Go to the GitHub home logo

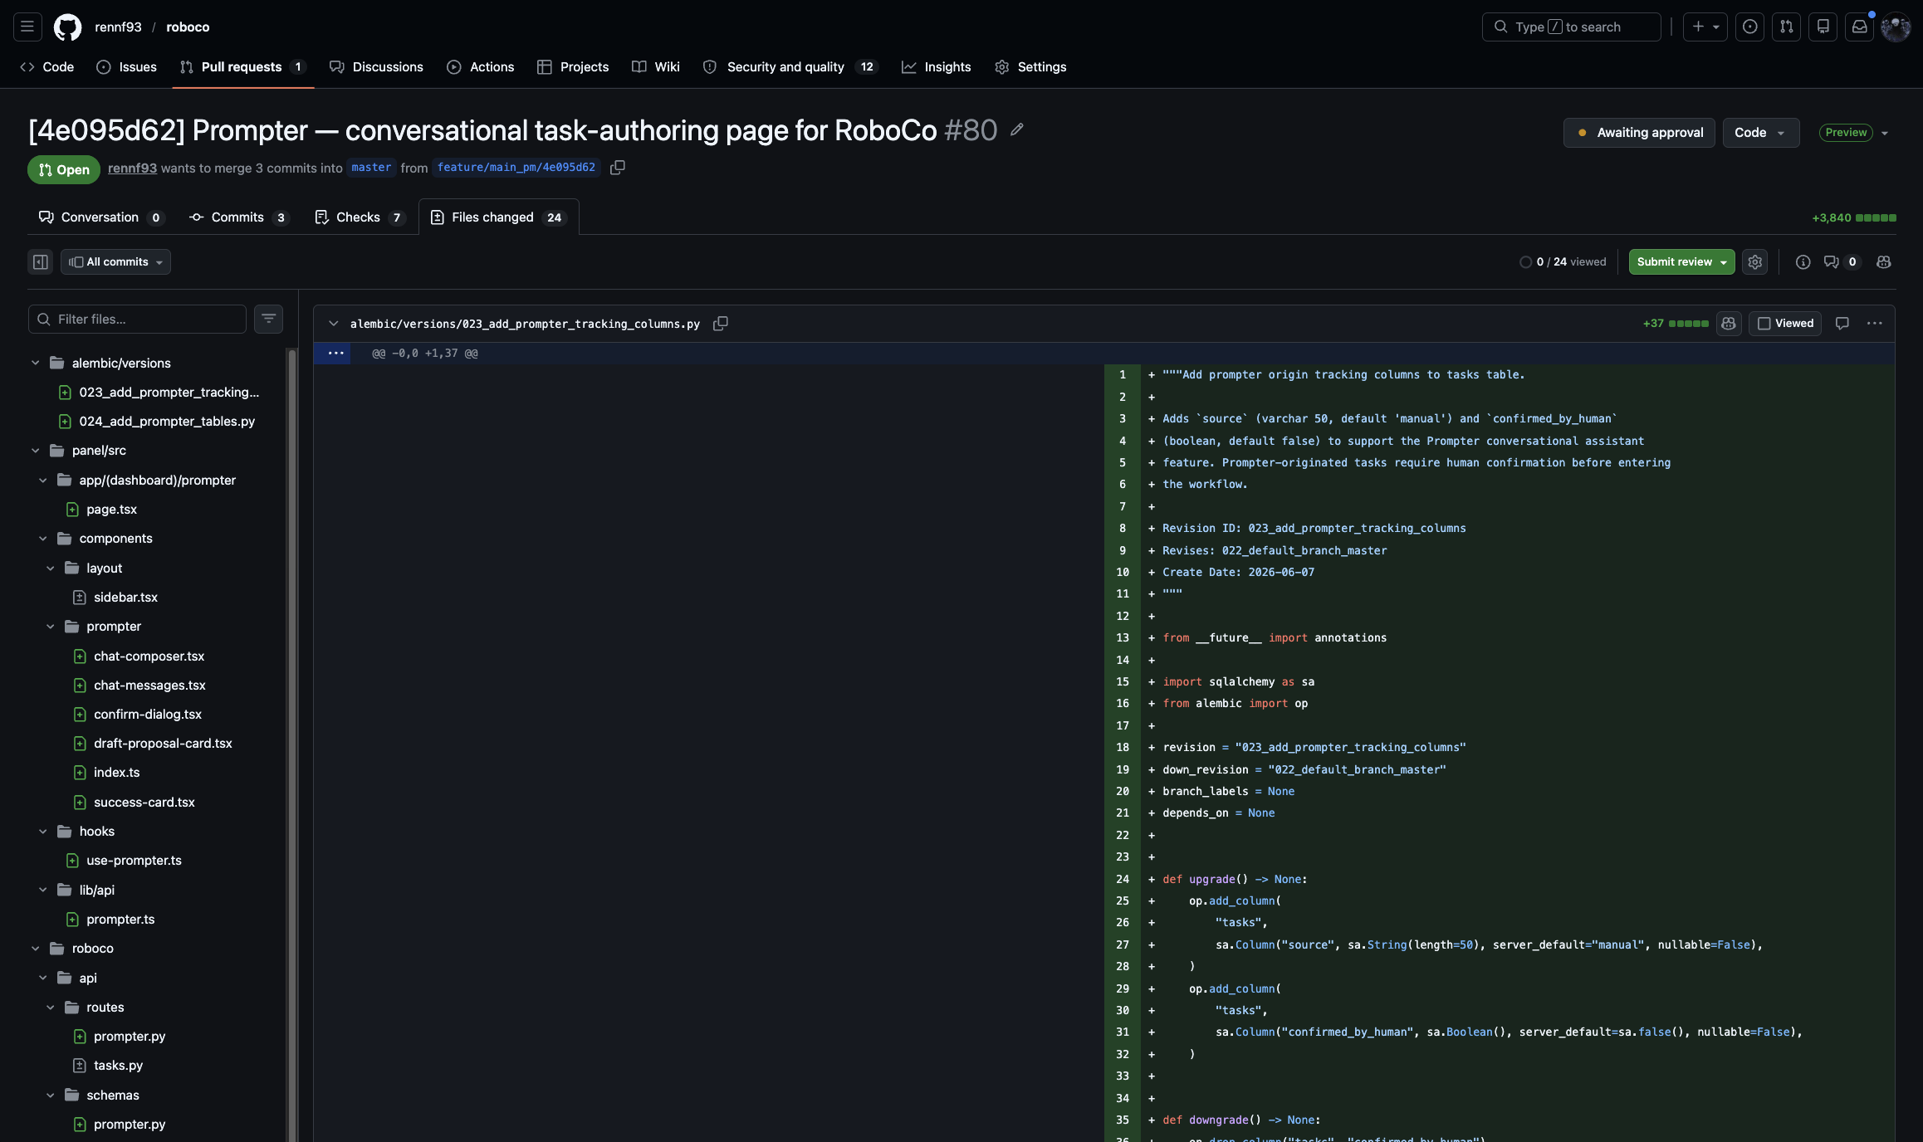click(x=68, y=27)
